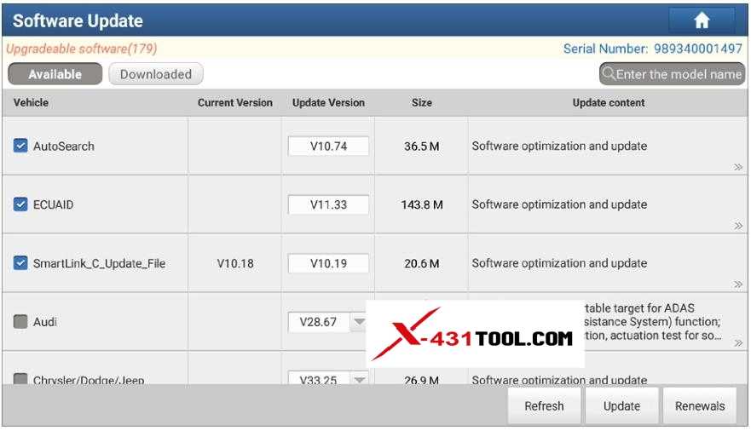
Task: Focus the Enter the model name field
Action: (673, 74)
